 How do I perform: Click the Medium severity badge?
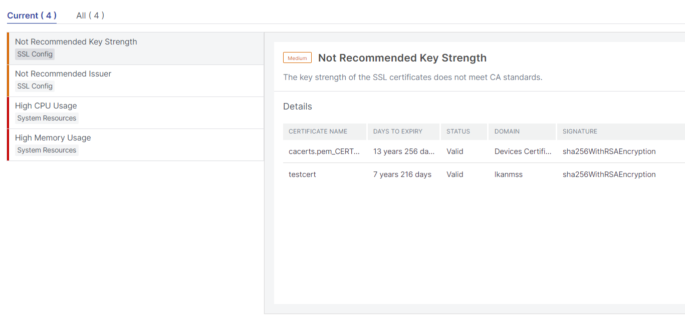297,58
